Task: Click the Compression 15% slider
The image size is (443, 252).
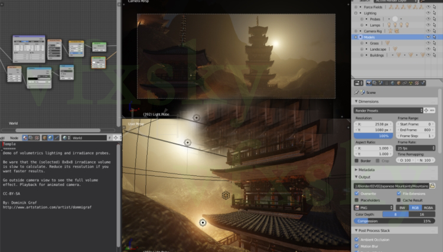Action: [395, 221]
